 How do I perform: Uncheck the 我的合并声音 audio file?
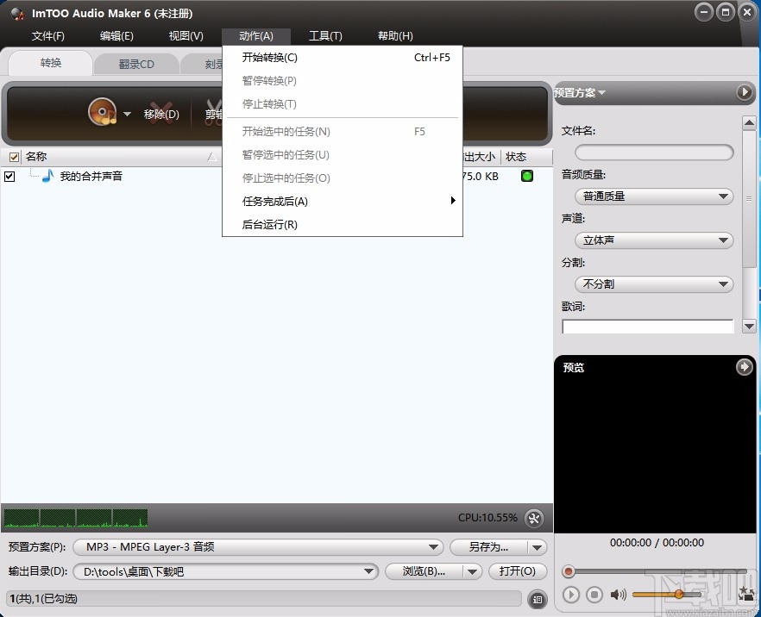click(x=11, y=176)
